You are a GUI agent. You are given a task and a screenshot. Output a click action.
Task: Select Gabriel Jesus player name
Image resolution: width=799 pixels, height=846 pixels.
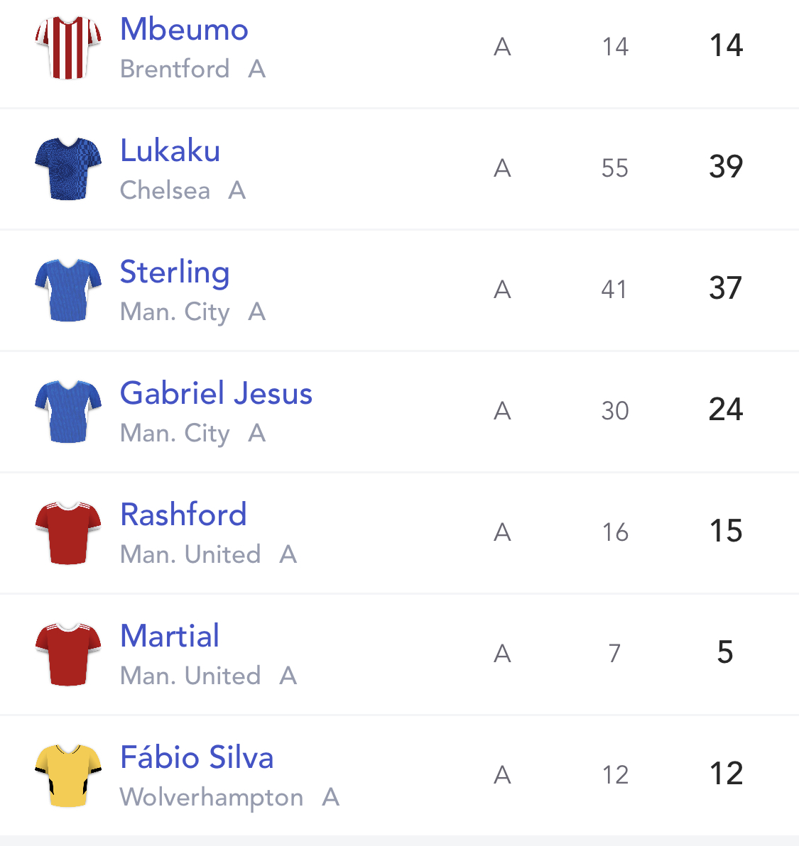point(216,393)
